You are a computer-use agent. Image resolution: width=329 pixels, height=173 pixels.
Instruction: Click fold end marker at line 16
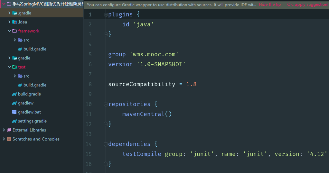click(x=106, y=164)
